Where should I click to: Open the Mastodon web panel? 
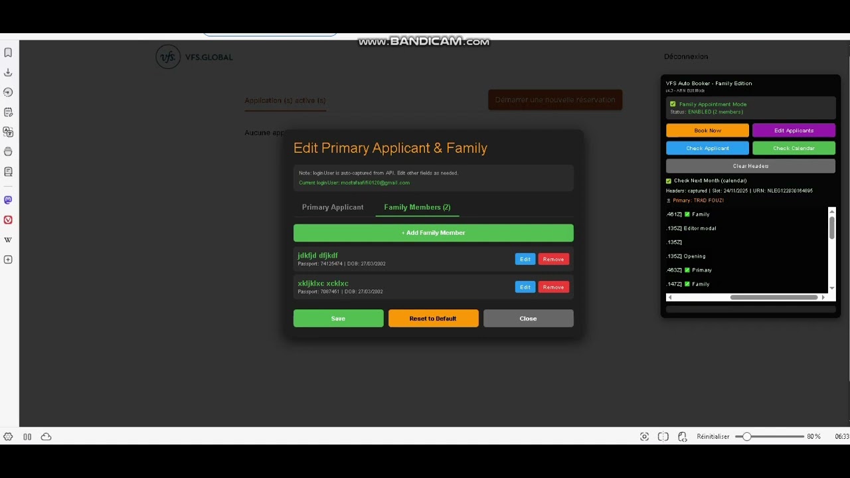pyautogui.click(x=8, y=200)
